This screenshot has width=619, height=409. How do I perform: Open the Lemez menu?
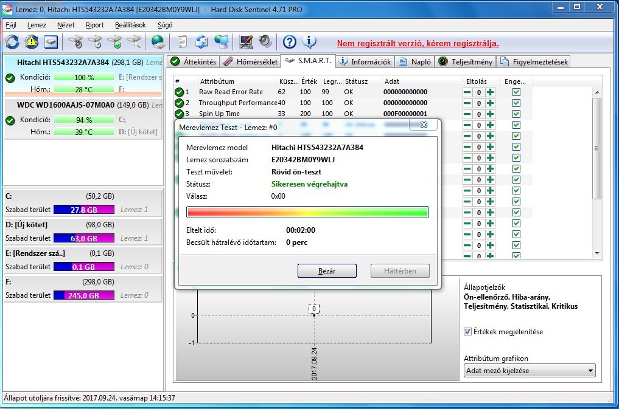(x=37, y=25)
